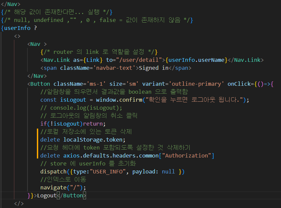Screen dimensions: 281x208
Task: Click the 'Logout' button label text
Action: click(x=47, y=195)
